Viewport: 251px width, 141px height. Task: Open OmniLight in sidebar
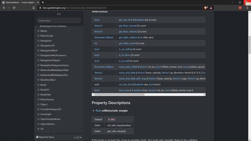click(x=46, y=114)
